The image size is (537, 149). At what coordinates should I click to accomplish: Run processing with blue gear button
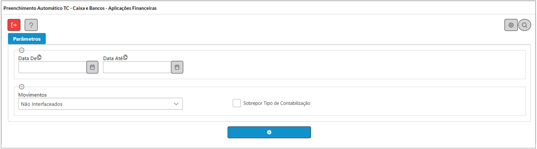(269, 132)
